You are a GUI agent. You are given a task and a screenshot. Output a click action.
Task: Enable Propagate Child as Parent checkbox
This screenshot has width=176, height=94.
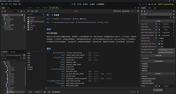pyautogui.click(x=159, y=47)
